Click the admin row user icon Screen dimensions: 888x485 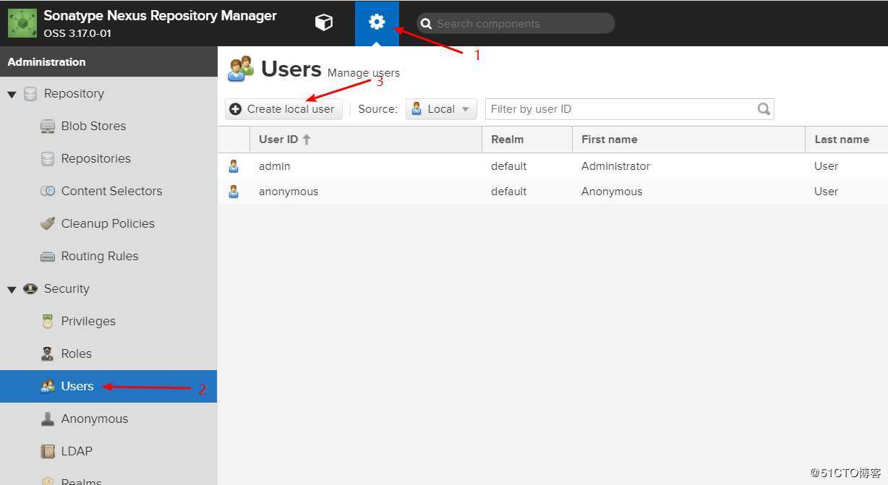coord(234,166)
